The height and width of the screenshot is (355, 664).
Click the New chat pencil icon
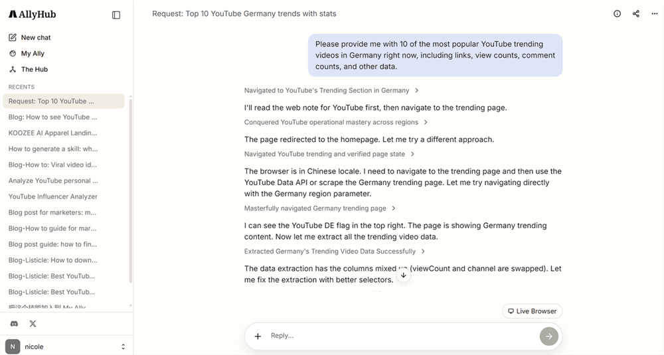tap(13, 37)
